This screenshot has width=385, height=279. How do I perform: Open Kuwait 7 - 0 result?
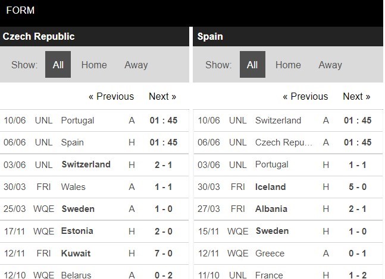tap(163, 253)
